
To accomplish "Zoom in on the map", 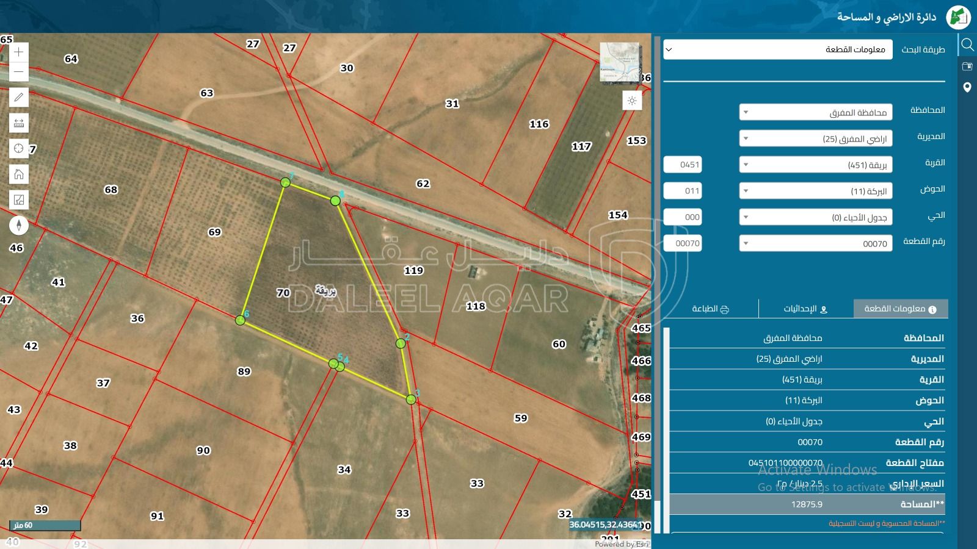I will coord(19,52).
